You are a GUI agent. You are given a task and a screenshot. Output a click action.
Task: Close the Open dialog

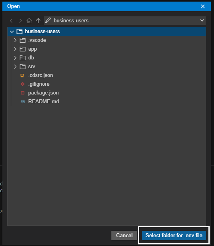203,6
